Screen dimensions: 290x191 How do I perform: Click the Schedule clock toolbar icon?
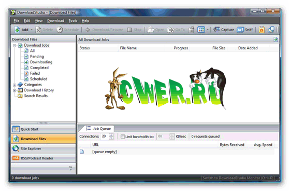(x=60, y=30)
